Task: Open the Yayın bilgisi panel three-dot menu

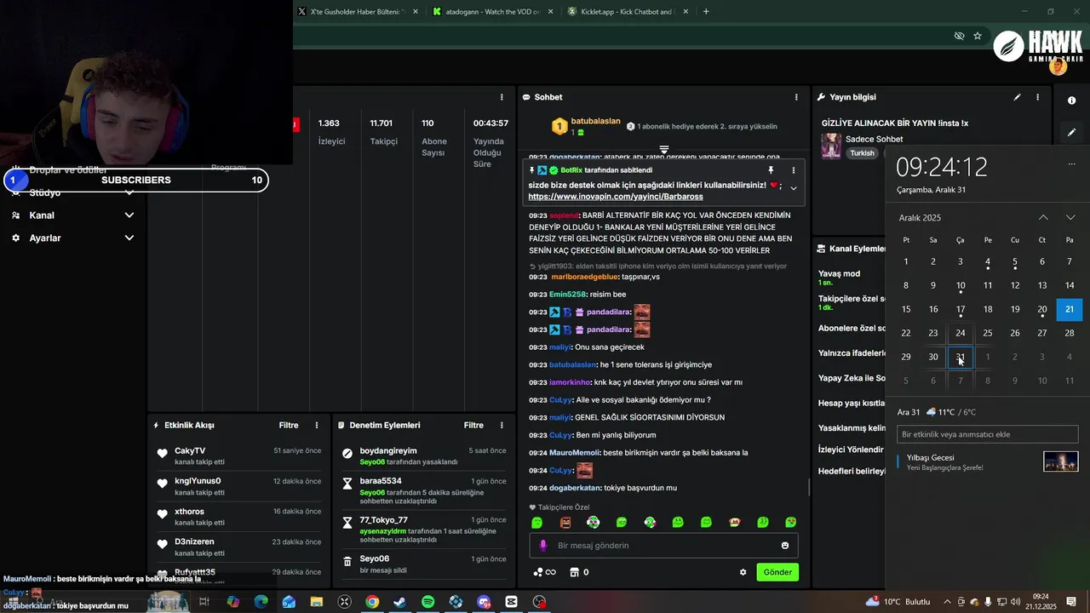Action: 1037,97
